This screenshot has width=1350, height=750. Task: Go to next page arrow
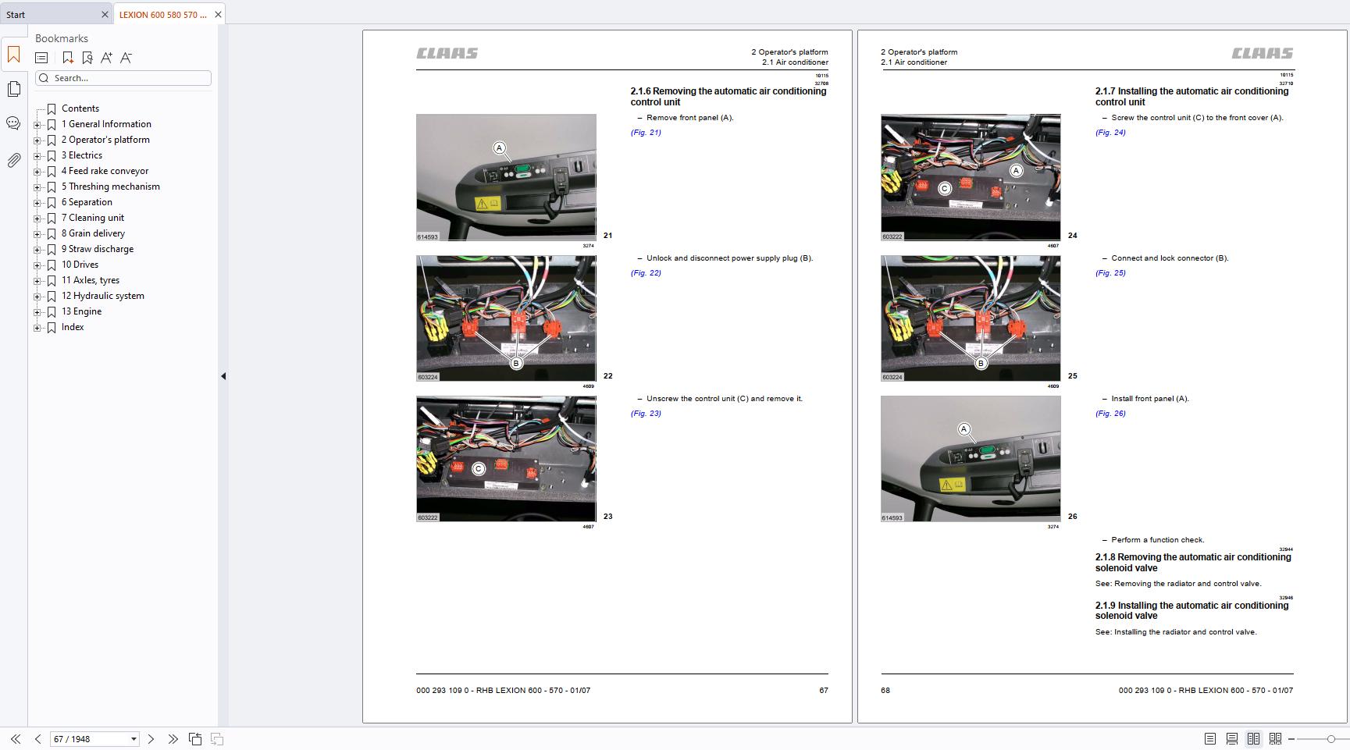[x=151, y=739]
